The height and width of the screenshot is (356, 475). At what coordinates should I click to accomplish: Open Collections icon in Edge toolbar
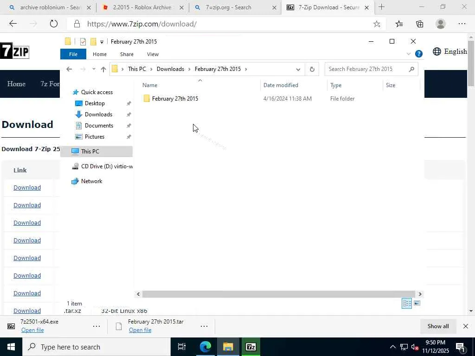tap(419, 24)
